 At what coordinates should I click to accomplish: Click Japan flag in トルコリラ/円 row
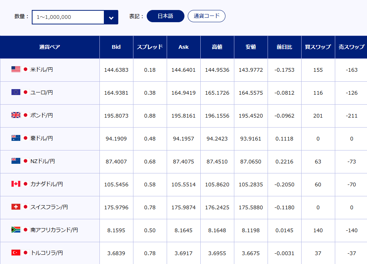click(x=26, y=253)
